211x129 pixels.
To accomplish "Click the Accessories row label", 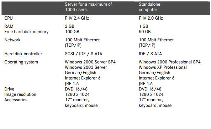I will 16,100.
